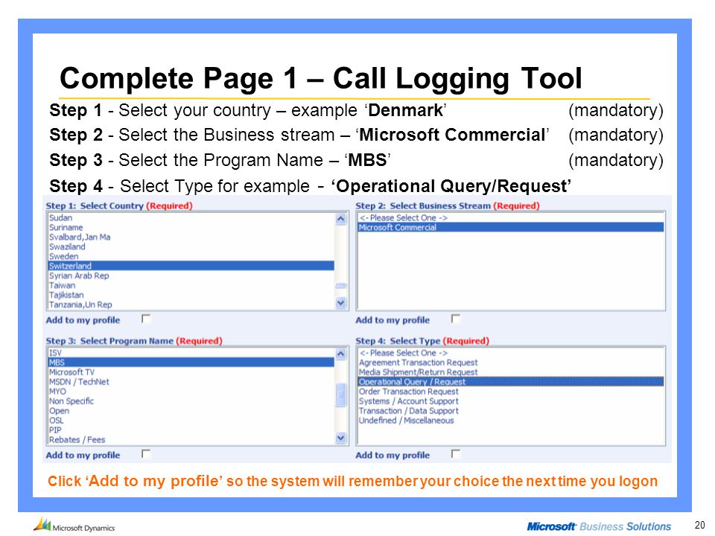
Task: Choose '<- Please Select One ->' in Select Type
Action: coord(511,353)
